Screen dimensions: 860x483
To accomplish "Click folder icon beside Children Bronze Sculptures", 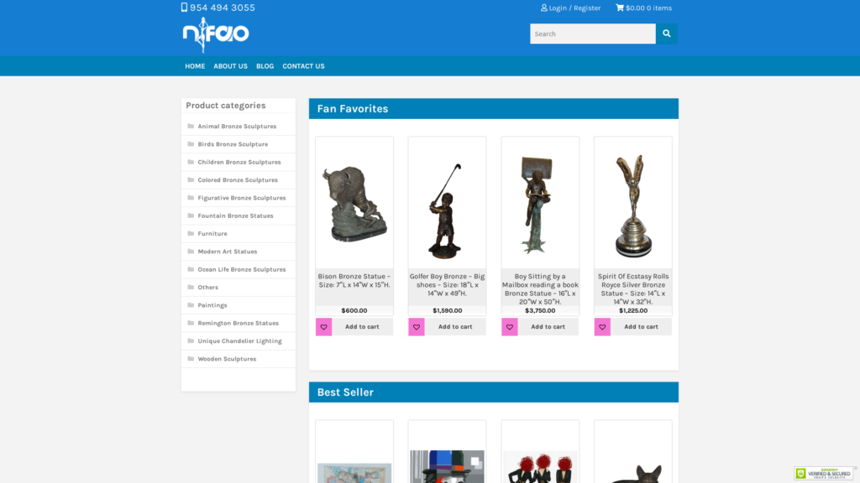I will pos(191,162).
